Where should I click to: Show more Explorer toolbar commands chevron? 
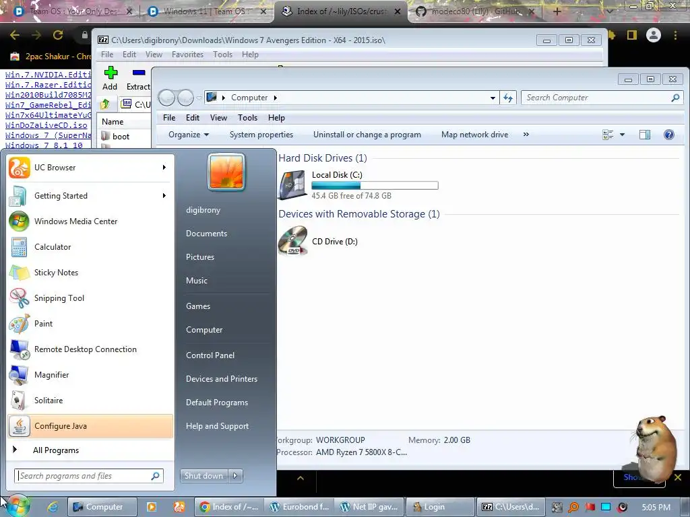(526, 135)
